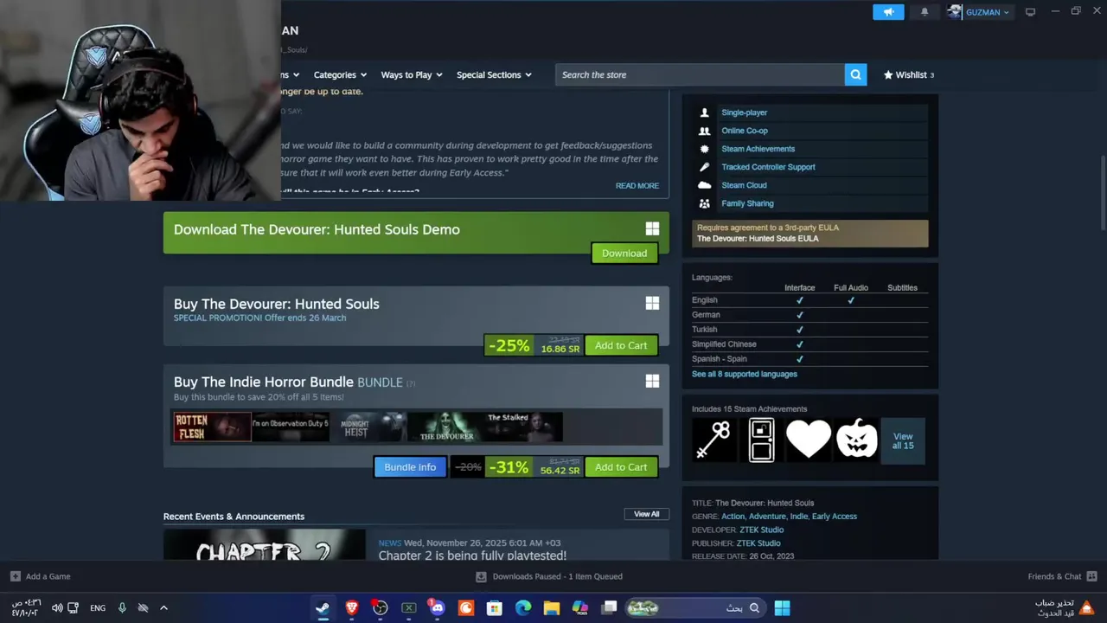Click the Download demo button

624,253
